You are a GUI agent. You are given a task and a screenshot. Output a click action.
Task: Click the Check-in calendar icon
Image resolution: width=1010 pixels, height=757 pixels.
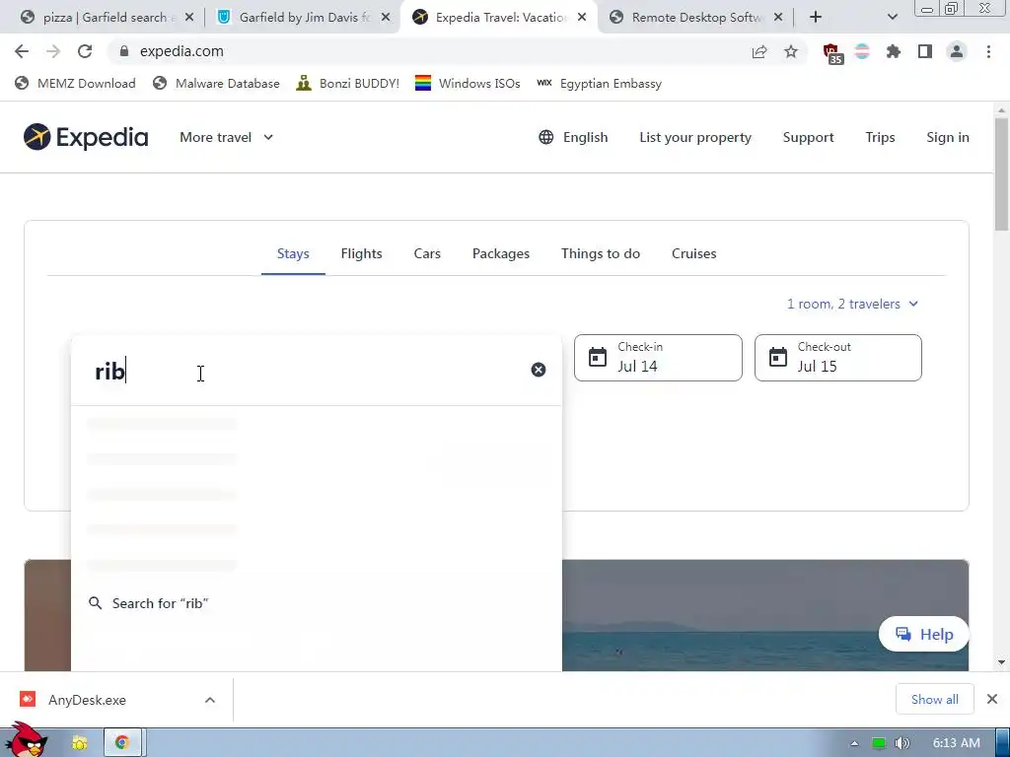pyautogui.click(x=598, y=357)
